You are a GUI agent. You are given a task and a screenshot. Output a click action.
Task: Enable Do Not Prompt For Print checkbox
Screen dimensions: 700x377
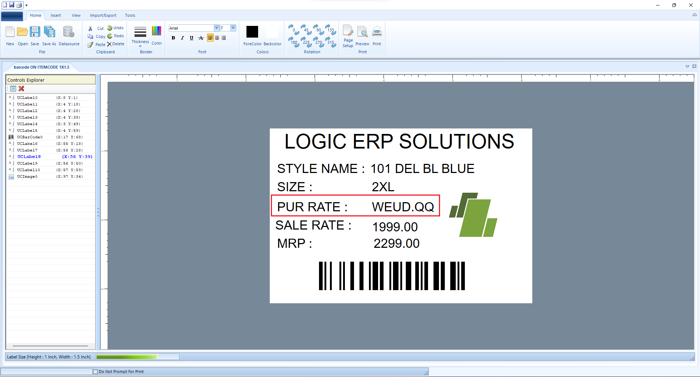96,372
